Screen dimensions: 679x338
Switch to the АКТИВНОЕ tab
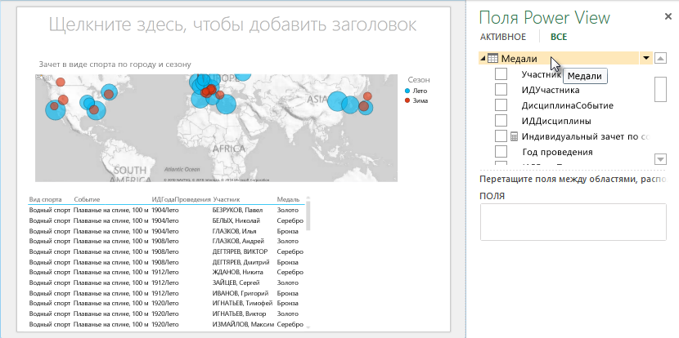tap(503, 38)
